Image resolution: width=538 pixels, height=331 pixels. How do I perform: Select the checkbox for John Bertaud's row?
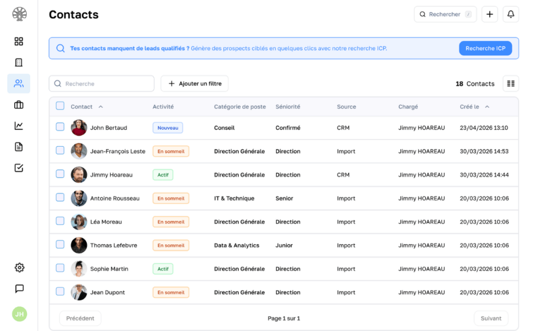point(60,128)
